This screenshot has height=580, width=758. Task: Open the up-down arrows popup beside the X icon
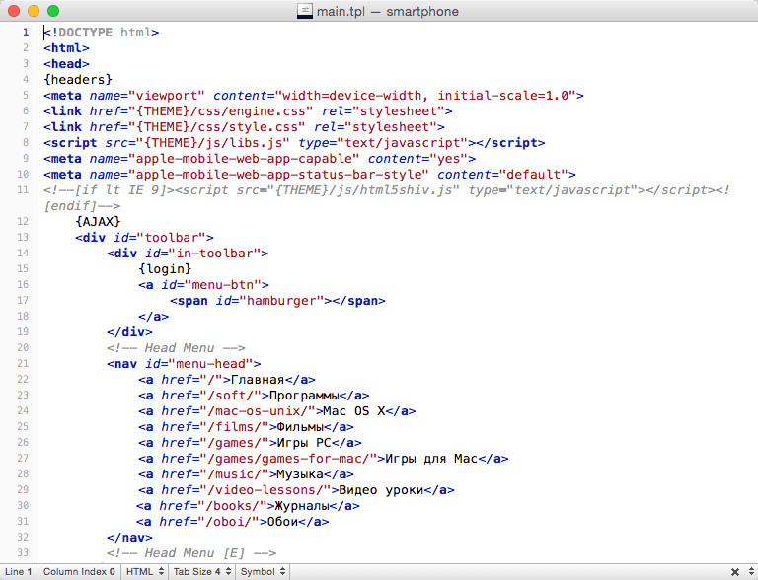[x=752, y=572]
